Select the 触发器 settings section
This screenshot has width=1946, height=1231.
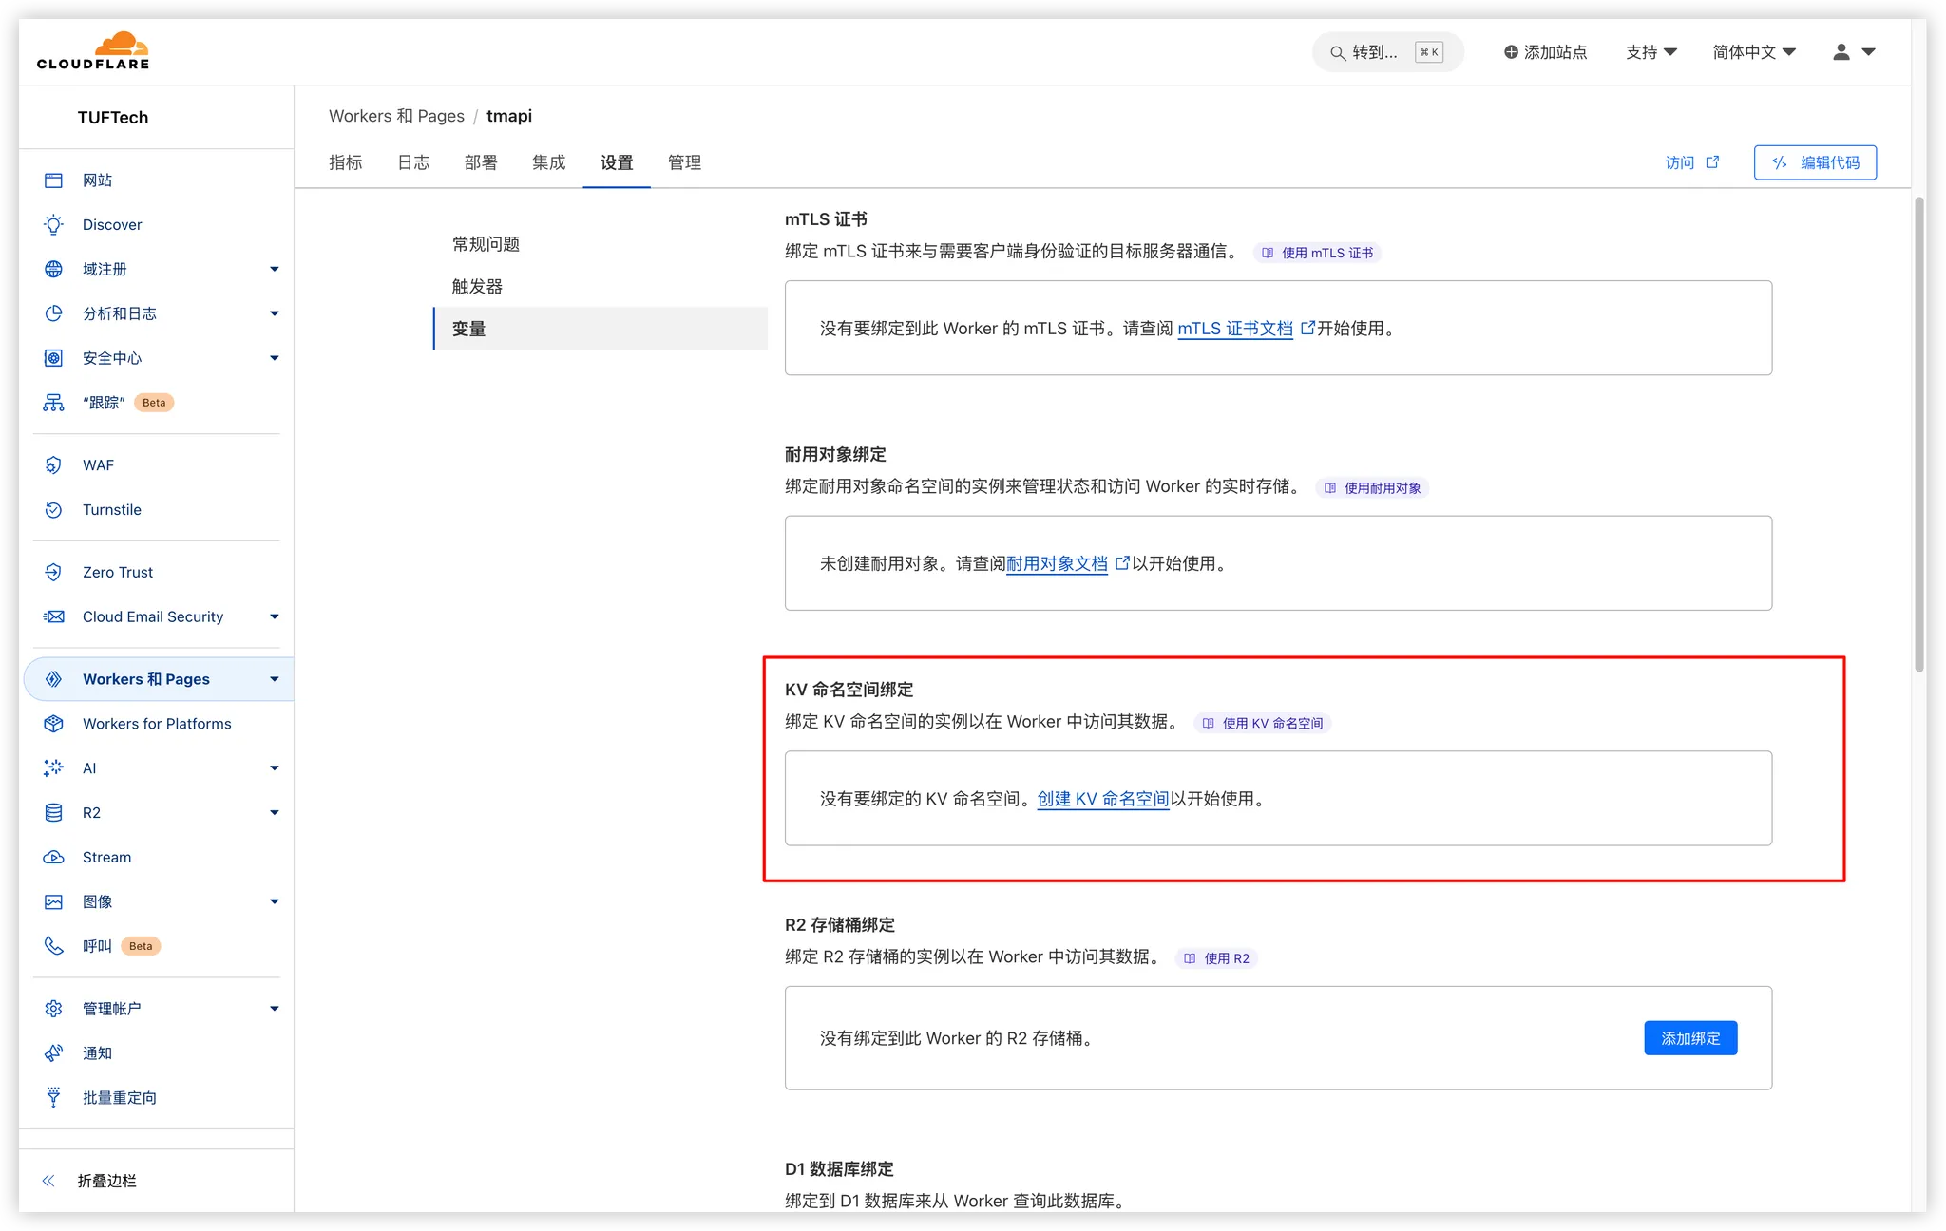(x=477, y=287)
